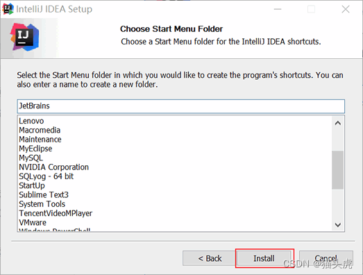
Task: Choose SQLyog - 64 bit entry
Action: [46, 176]
